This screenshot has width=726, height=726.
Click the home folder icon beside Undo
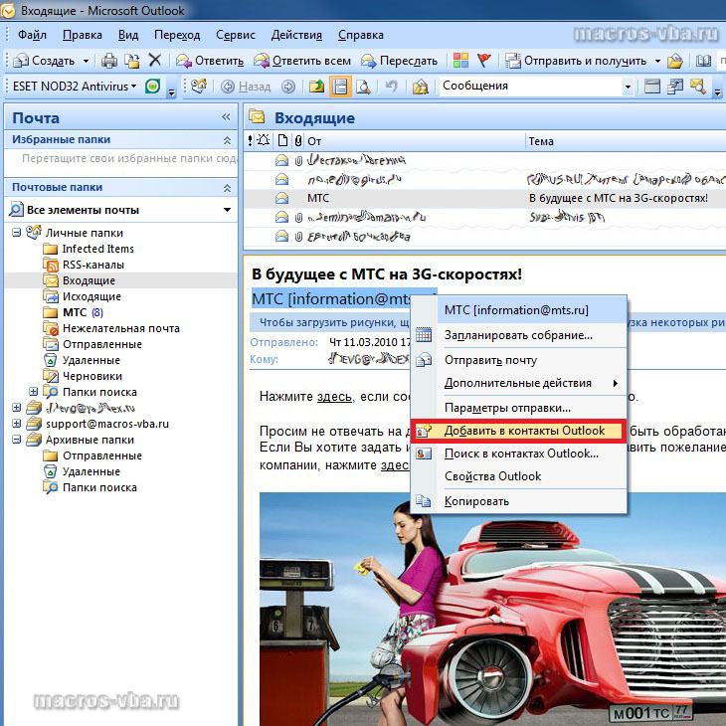(x=420, y=87)
